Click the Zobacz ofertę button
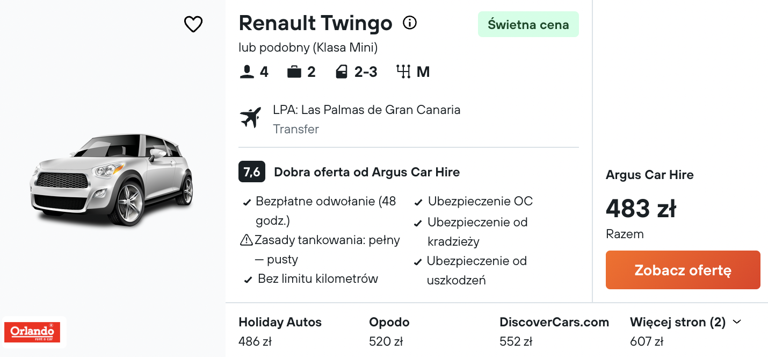The height and width of the screenshot is (357, 768). 683,270
